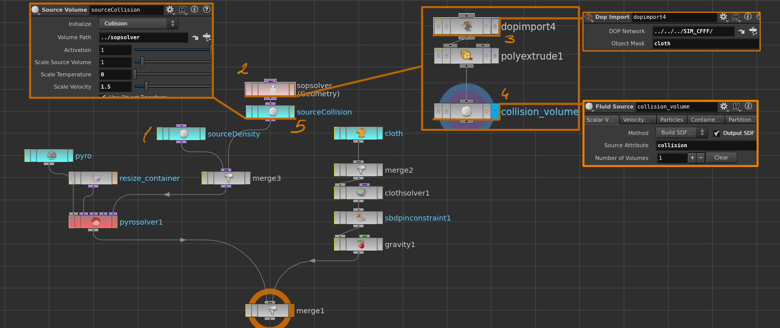This screenshot has height=328, width=780.
Task: Select the polyextrude1 node icon
Action: tap(466, 56)
